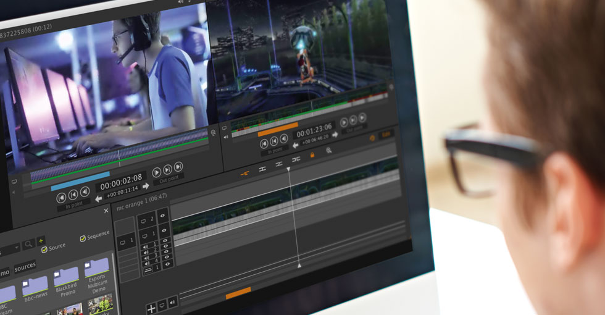Click the 00:01:23:06 record timecode

314,130
